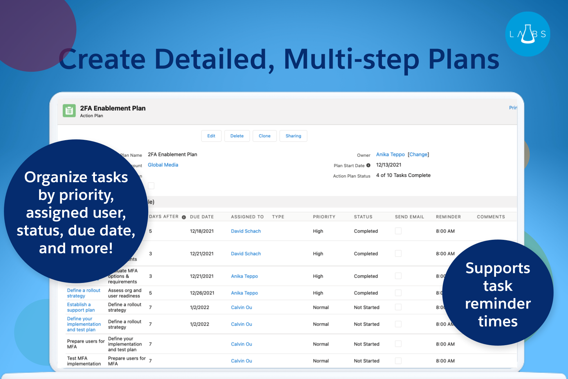Click the info icon on Days After column
This screenshot has width=568, height=379.
pyautogui.click(x=184, y=217)
